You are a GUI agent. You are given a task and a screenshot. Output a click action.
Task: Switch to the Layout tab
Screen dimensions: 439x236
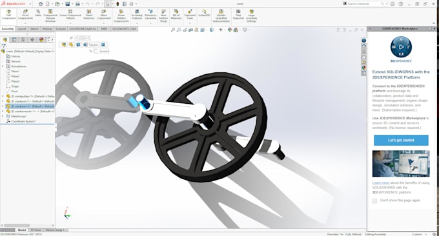(21, 29)
